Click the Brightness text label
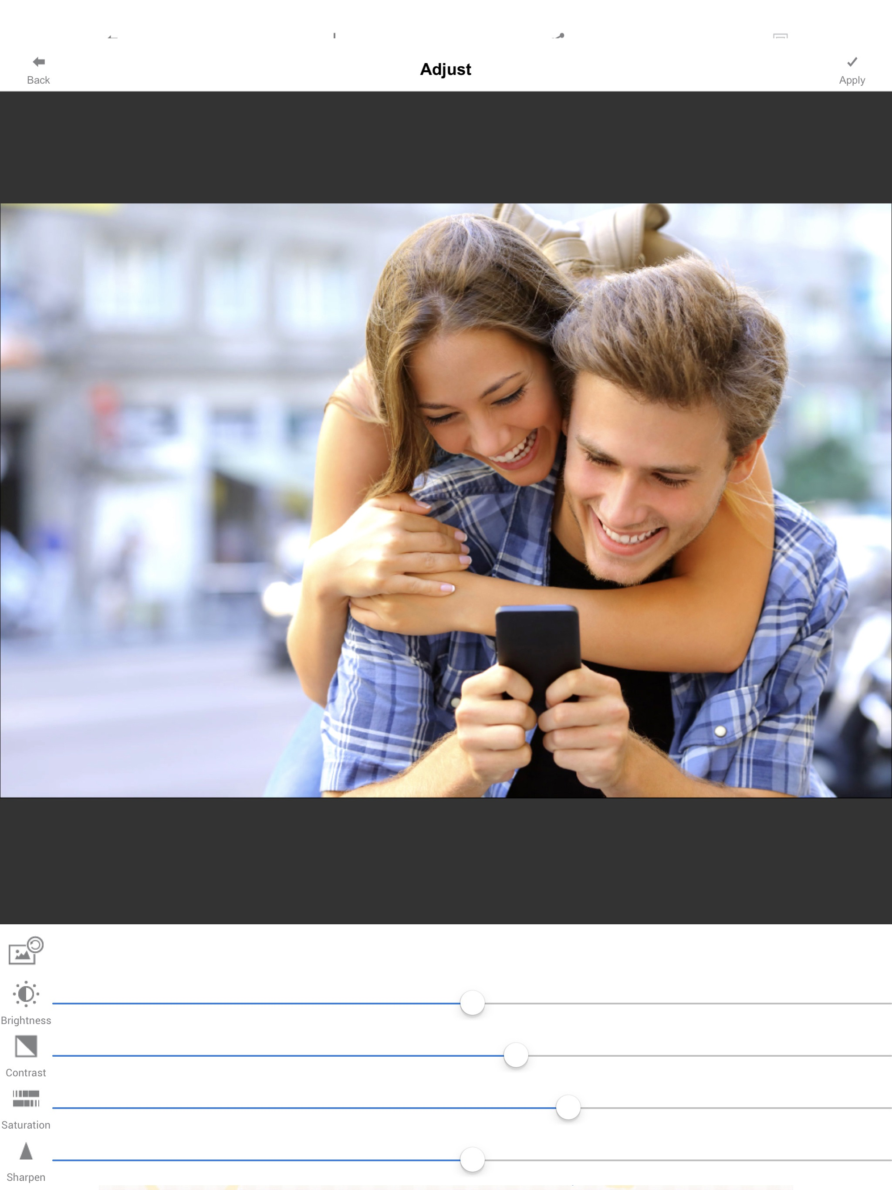The width and height of the screenshot is (892, 1190). (26, 1020)
